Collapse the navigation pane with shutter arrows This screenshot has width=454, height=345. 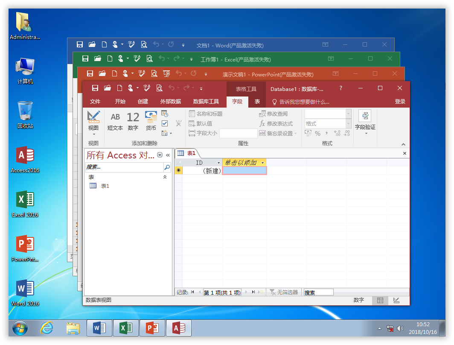[168, 155]
